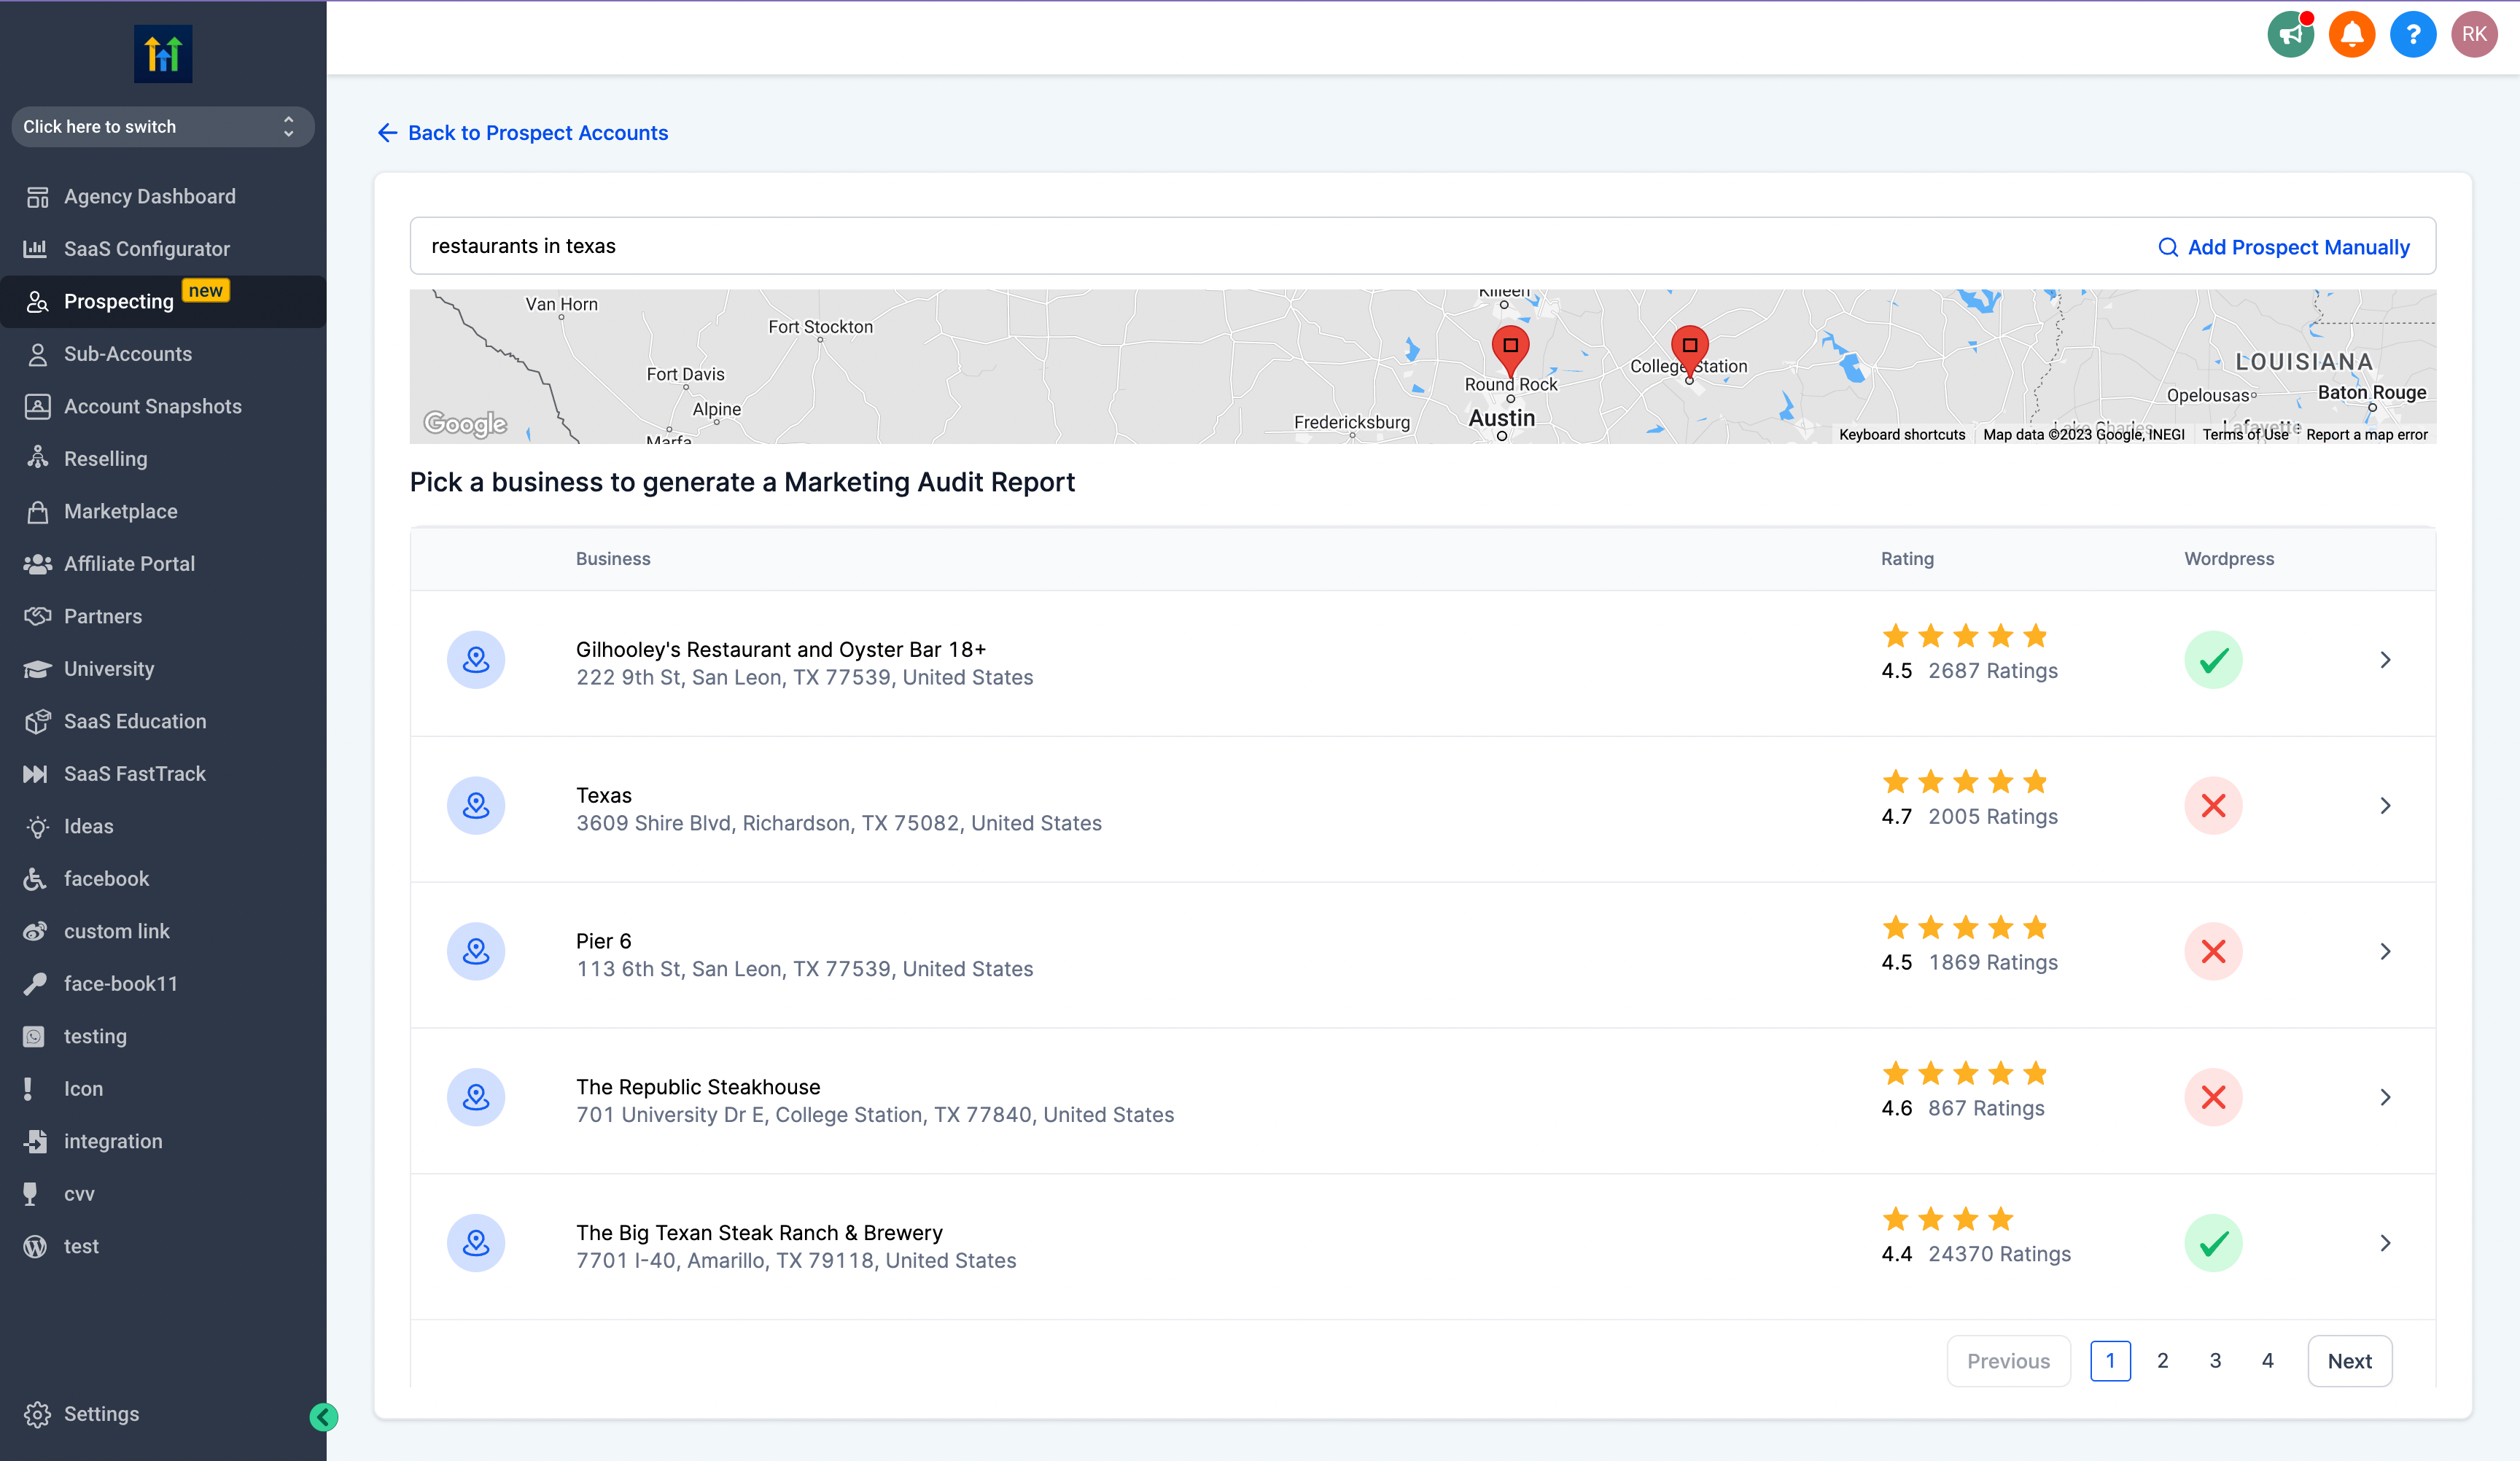
Task: Go to page 3 of results
Action: pos(2215,1361)
